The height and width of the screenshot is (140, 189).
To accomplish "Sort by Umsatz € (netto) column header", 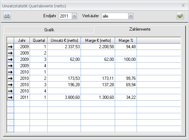I will pyautogui.click(x=64, y=40).
